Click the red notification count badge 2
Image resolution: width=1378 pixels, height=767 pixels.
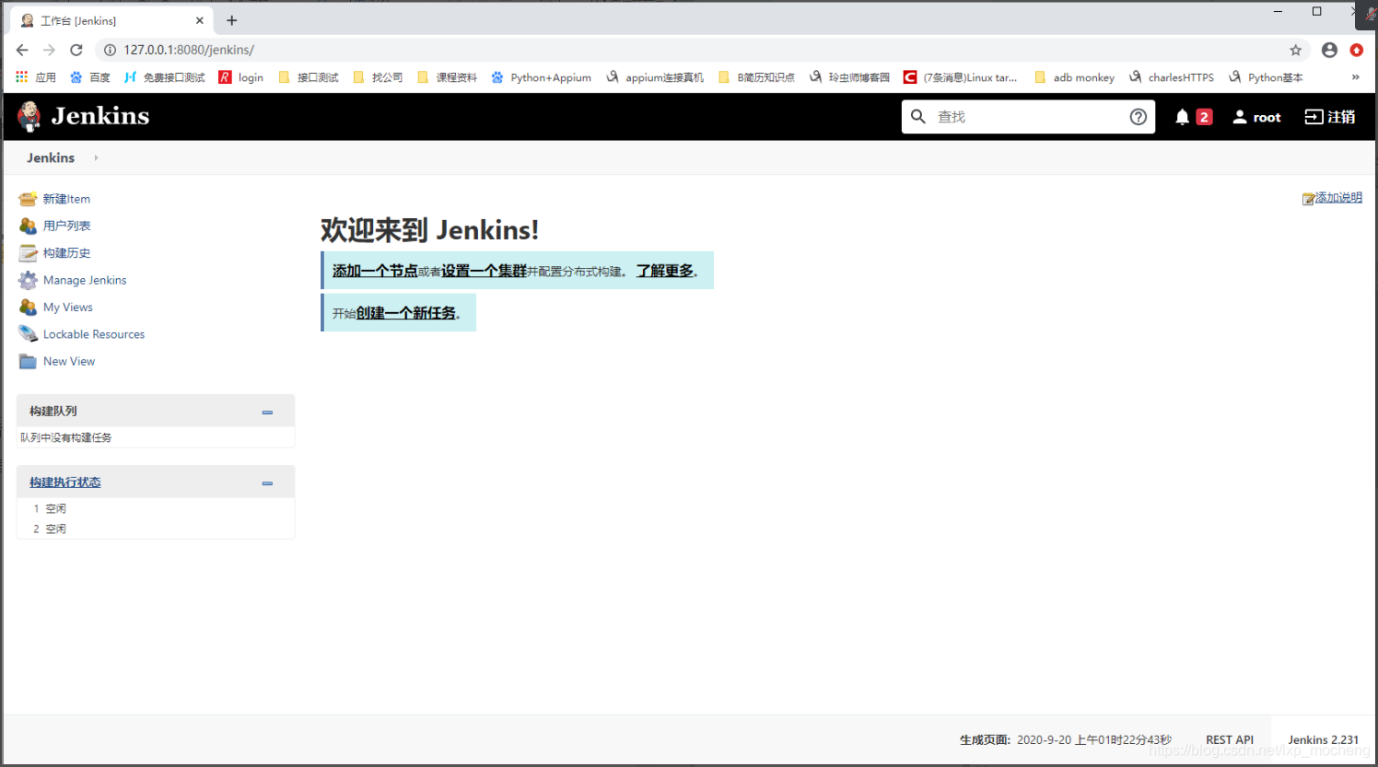click(1204, 117)
